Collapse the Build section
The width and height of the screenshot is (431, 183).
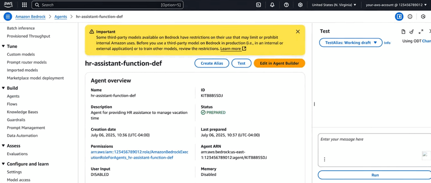[3, 88]
